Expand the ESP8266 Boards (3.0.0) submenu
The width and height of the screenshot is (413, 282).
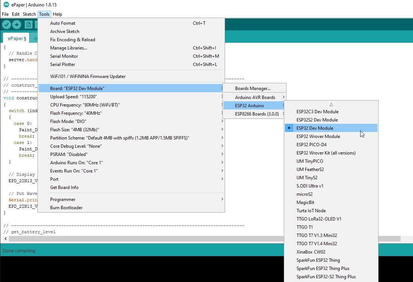256,114
